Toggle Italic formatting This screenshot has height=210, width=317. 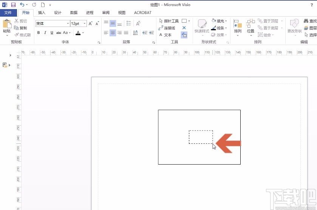tap(45, 33)
